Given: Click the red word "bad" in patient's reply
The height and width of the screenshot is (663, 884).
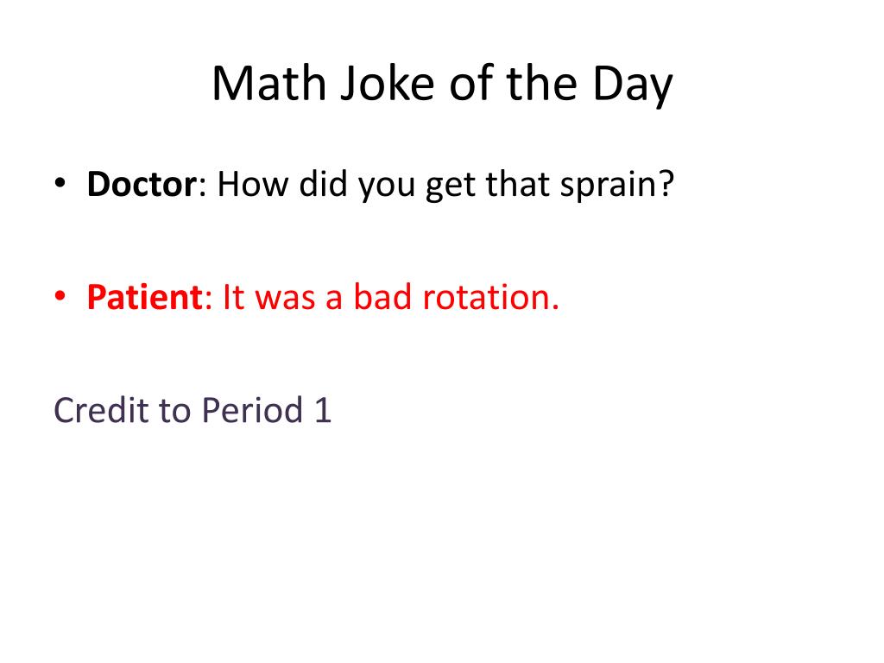Looking at the screenshot, I should coord(382,297).
